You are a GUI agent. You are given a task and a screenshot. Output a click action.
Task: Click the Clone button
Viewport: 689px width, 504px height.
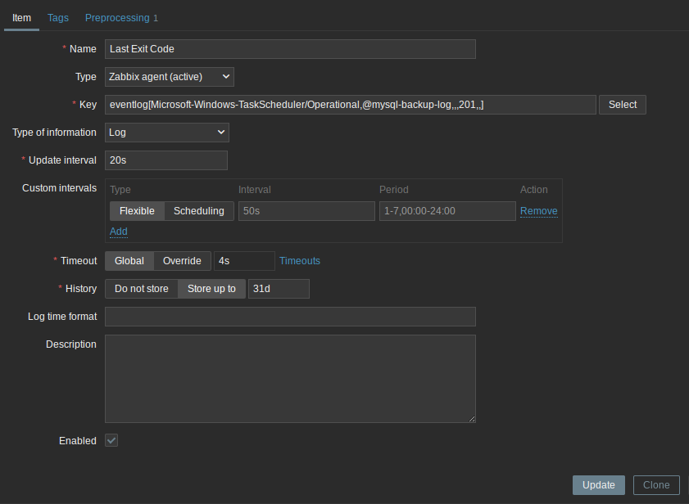click(x=656, y=485)
